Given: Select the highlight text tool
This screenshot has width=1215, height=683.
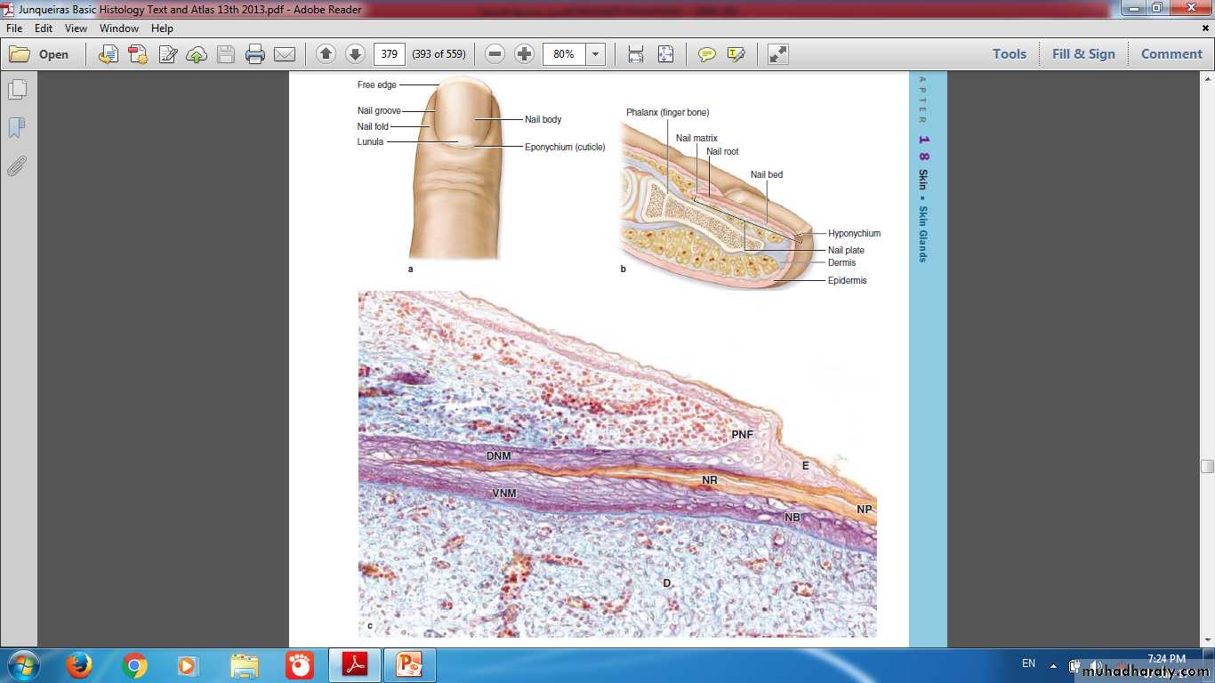Looking at the screenshot, I should click(x=736, y=54).
